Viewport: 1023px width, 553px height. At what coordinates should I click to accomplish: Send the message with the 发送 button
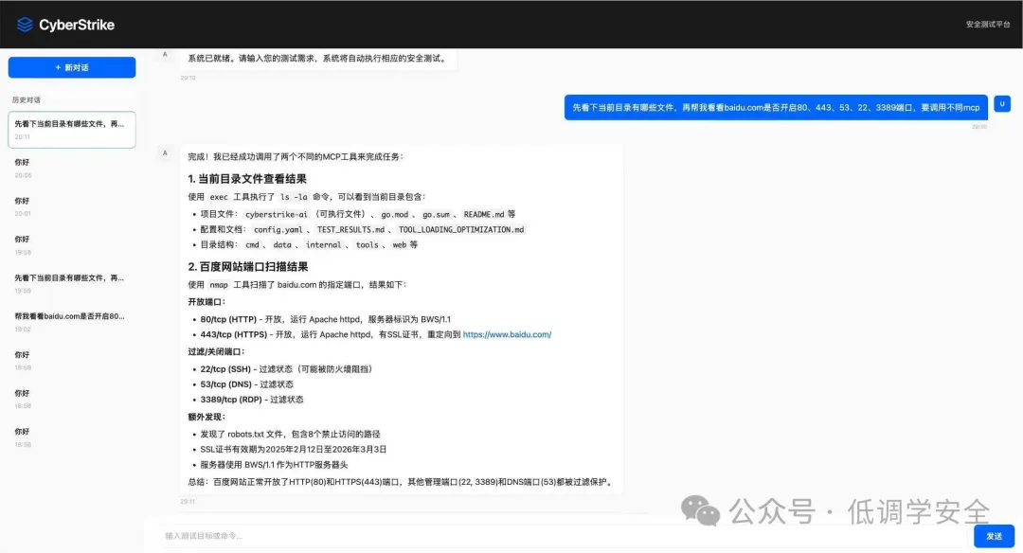[x=994, y=536]
